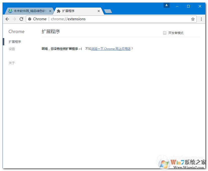This screenshot has width=208, height=171.
Task: Close the 扩展程序 tab
Action: coord(98,11)
